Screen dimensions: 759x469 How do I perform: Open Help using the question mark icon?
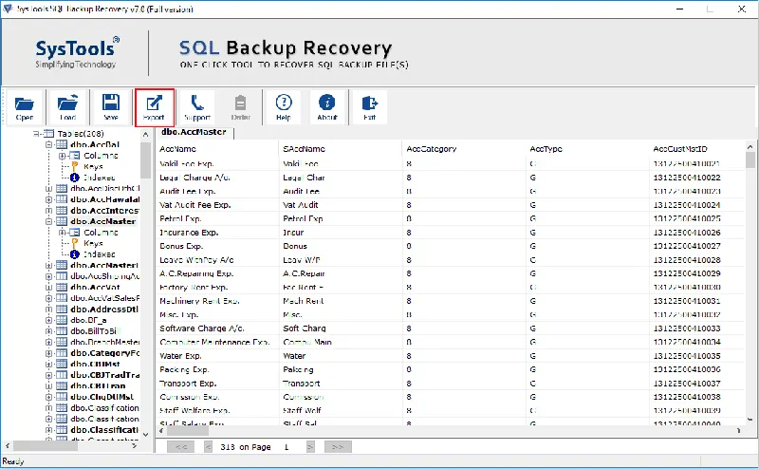pos(284,107)
